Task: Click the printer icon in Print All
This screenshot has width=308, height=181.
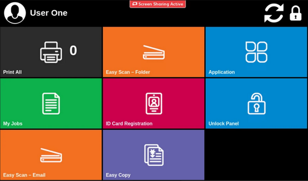Action: [51, 52]
